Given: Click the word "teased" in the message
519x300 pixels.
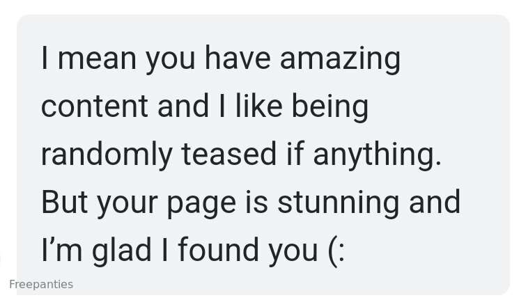Looking at the screenshot, I should [228, 154].
